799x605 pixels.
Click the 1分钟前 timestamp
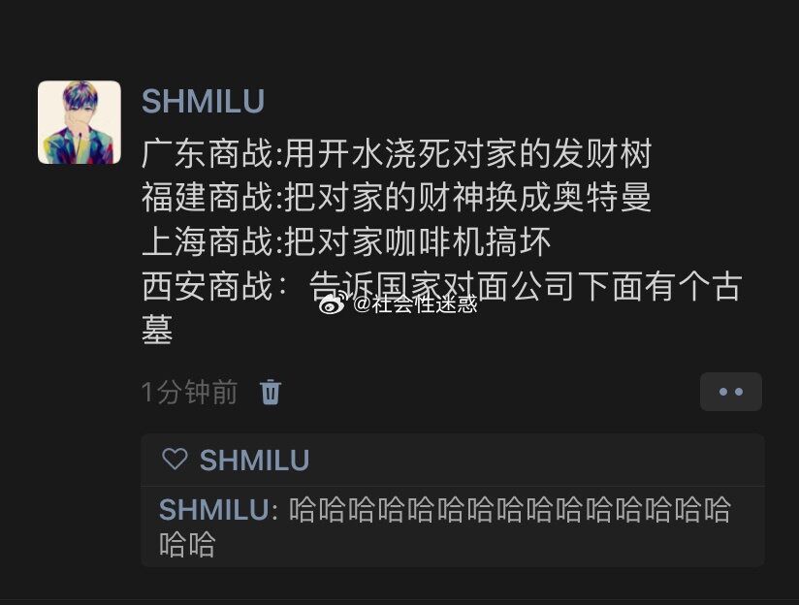pos(189,392)
